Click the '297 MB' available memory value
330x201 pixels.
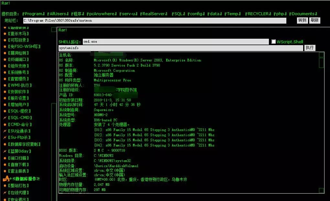tap(100, 190)
